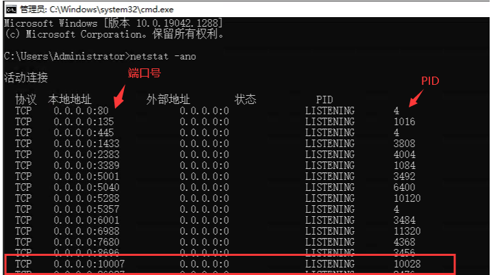Click the Windows version text line
The image size is (491, 275).
[x=114, y=23]
